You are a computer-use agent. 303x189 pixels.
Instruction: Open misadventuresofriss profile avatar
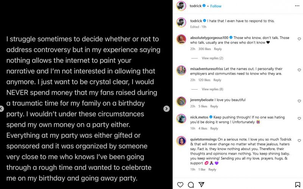point(181,71)
